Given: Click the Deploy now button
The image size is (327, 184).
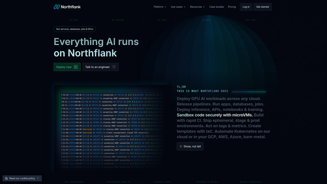Looking at the screenshot, I should pyautogui.click(x=67, y=67).
